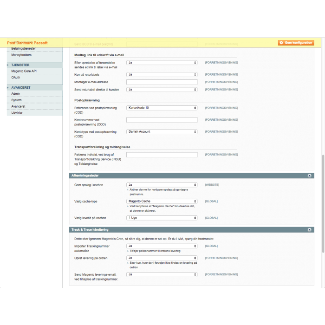Collapse the TJENESTER sidebar group

[x=20, y=65]
